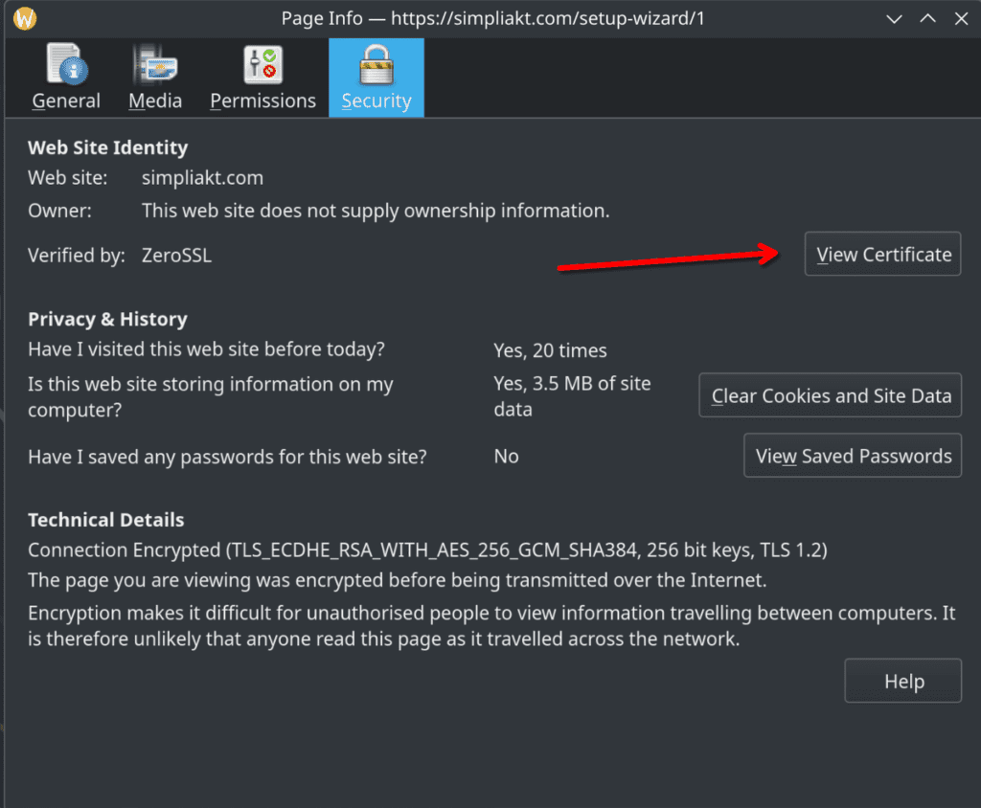The height and width of the screenshot is (808, 981).
Task: Select the Permissions tab label
Action: pos(262,101)
